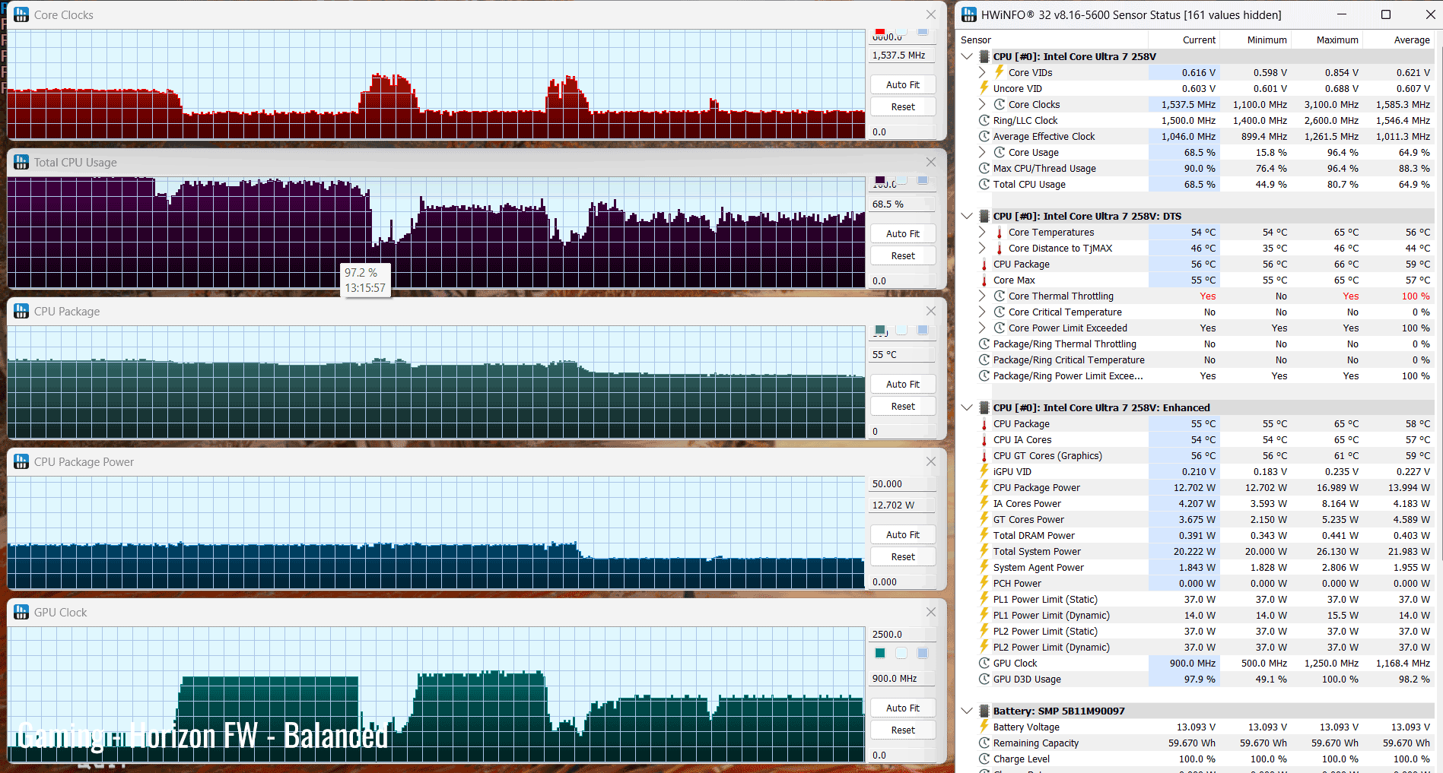This screenshot has height=773, width=1443.
Task: Click the clock icon beside Average Effective Clock
Action: [x=984, y=136]
